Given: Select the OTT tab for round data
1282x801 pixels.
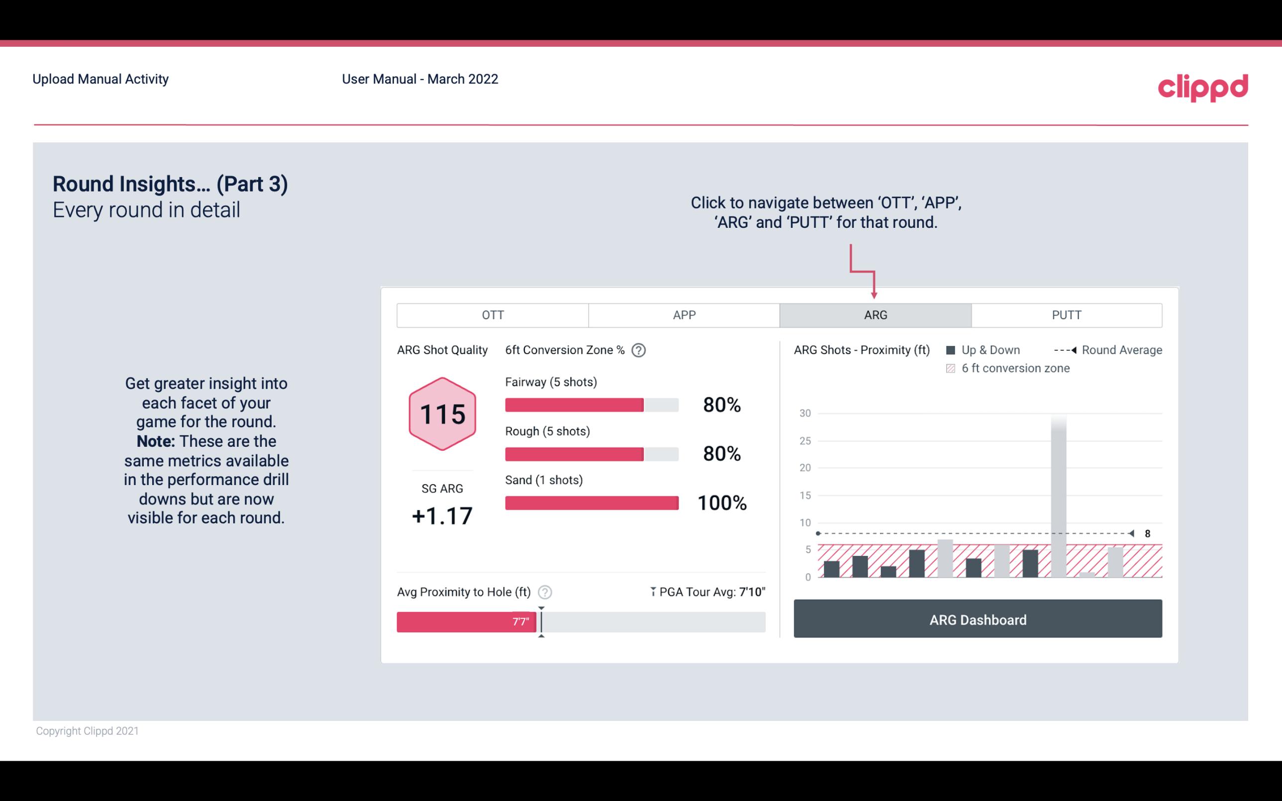Looking at the screenshot, I should (x=493, y=314).
